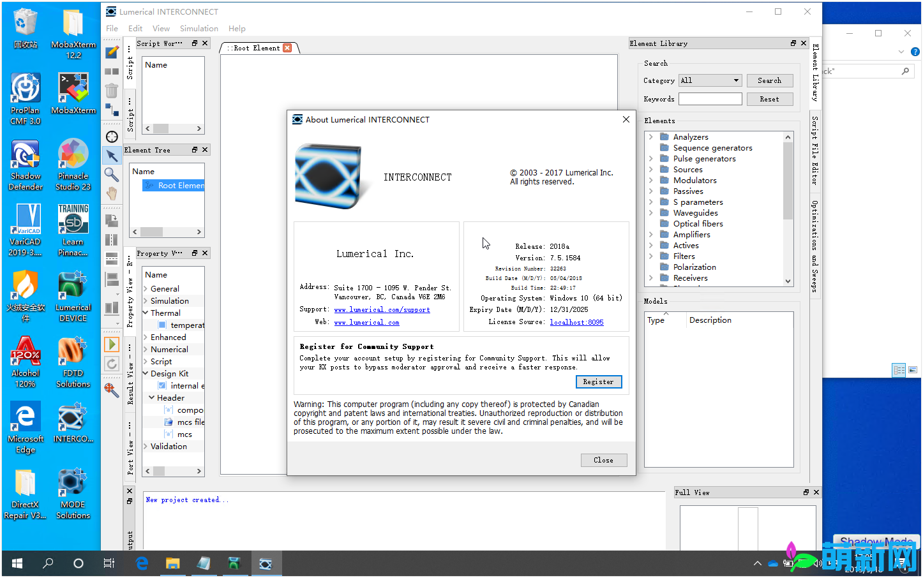Click the Reset button in Element Library

click(770, 99)
